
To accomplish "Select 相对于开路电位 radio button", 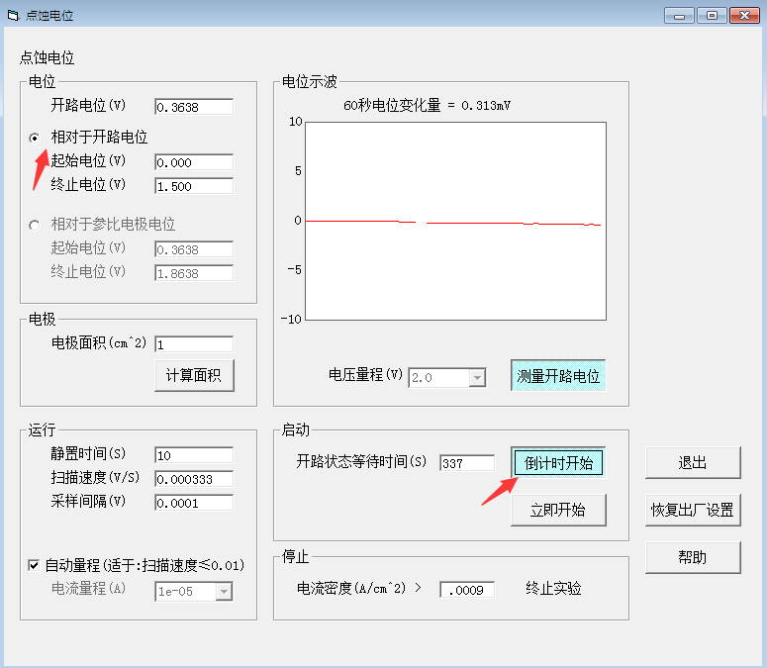I will coord(35,138).
